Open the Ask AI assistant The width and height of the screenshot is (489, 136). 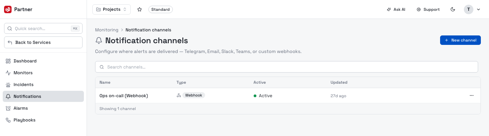(396, 9)
